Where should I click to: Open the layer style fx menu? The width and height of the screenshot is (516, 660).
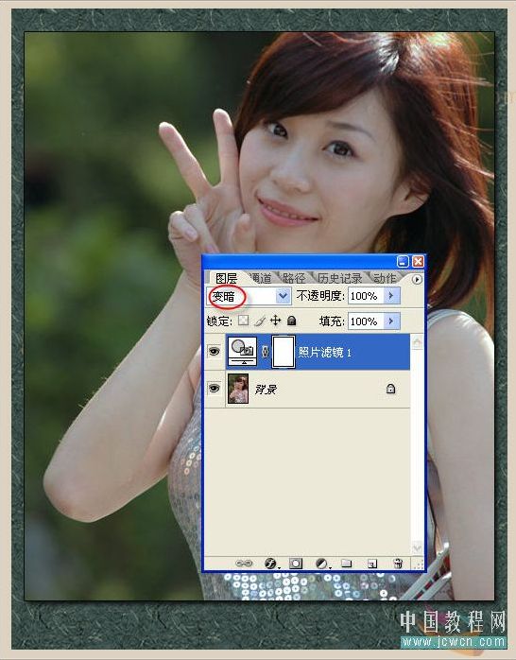click(x=271, y=564)
